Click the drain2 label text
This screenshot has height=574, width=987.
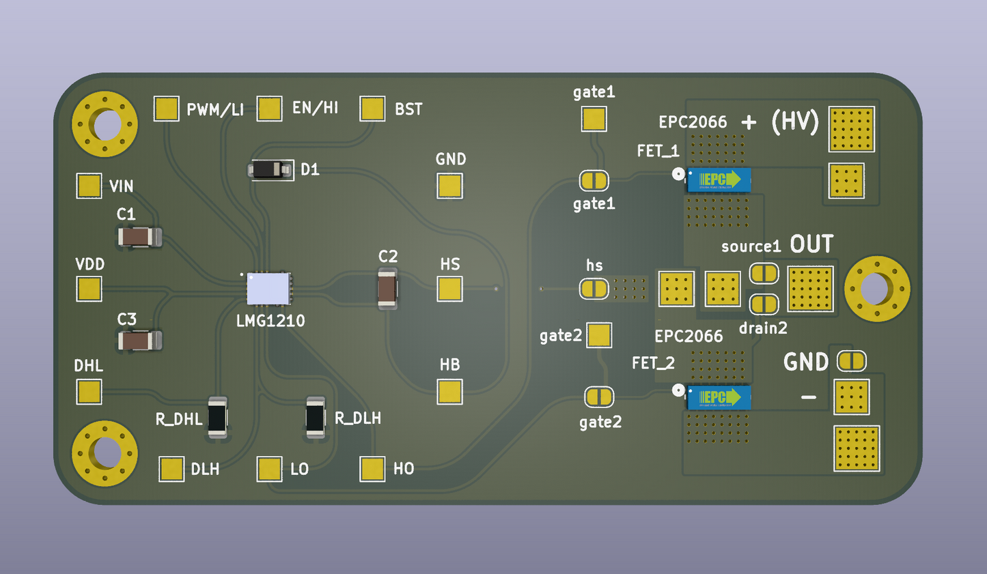point(763,328)
